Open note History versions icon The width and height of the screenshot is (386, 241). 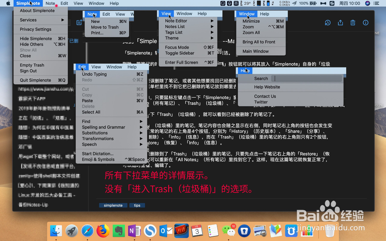tap(328, 23)
